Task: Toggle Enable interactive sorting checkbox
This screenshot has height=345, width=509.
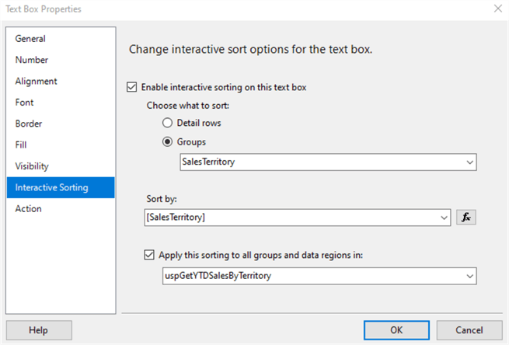Action: [131, 87]
